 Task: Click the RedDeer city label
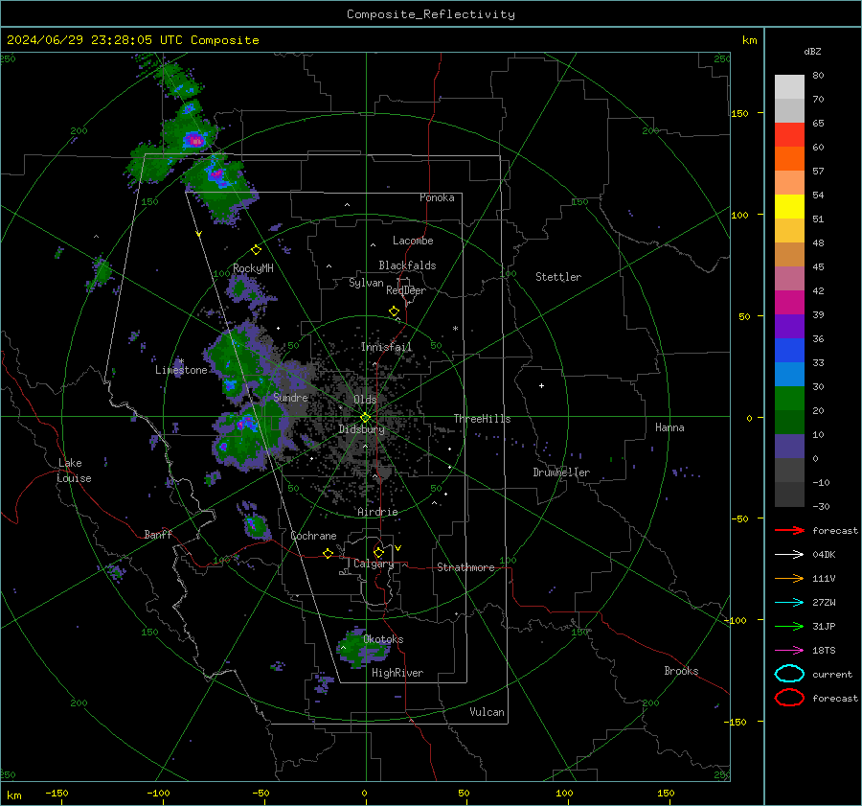click(406, 290)
